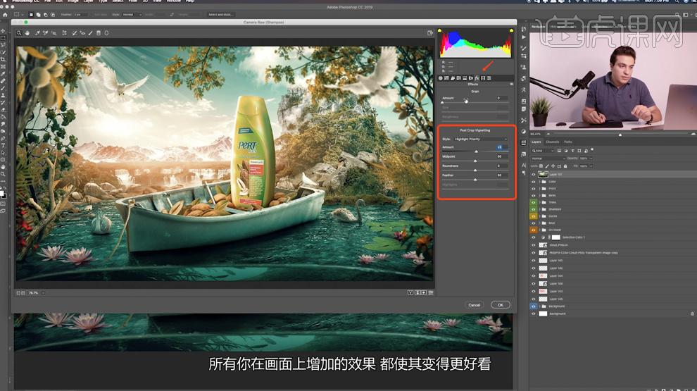
Task: Click the OK button
Action: tap(500, 305)
